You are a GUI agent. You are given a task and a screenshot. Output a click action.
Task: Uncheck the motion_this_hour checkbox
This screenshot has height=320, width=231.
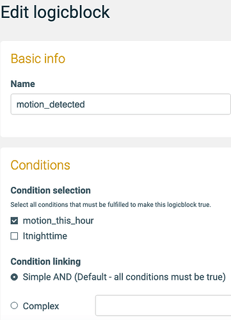(x=14, y=221)
